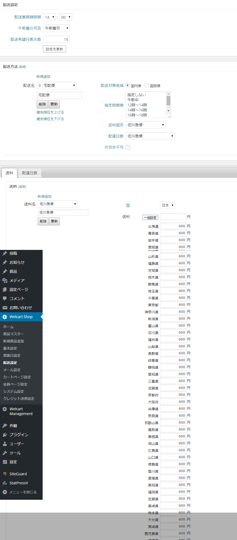Click the 一括設定 amount input field
The image size is (237, 540).
pos(173,217)
